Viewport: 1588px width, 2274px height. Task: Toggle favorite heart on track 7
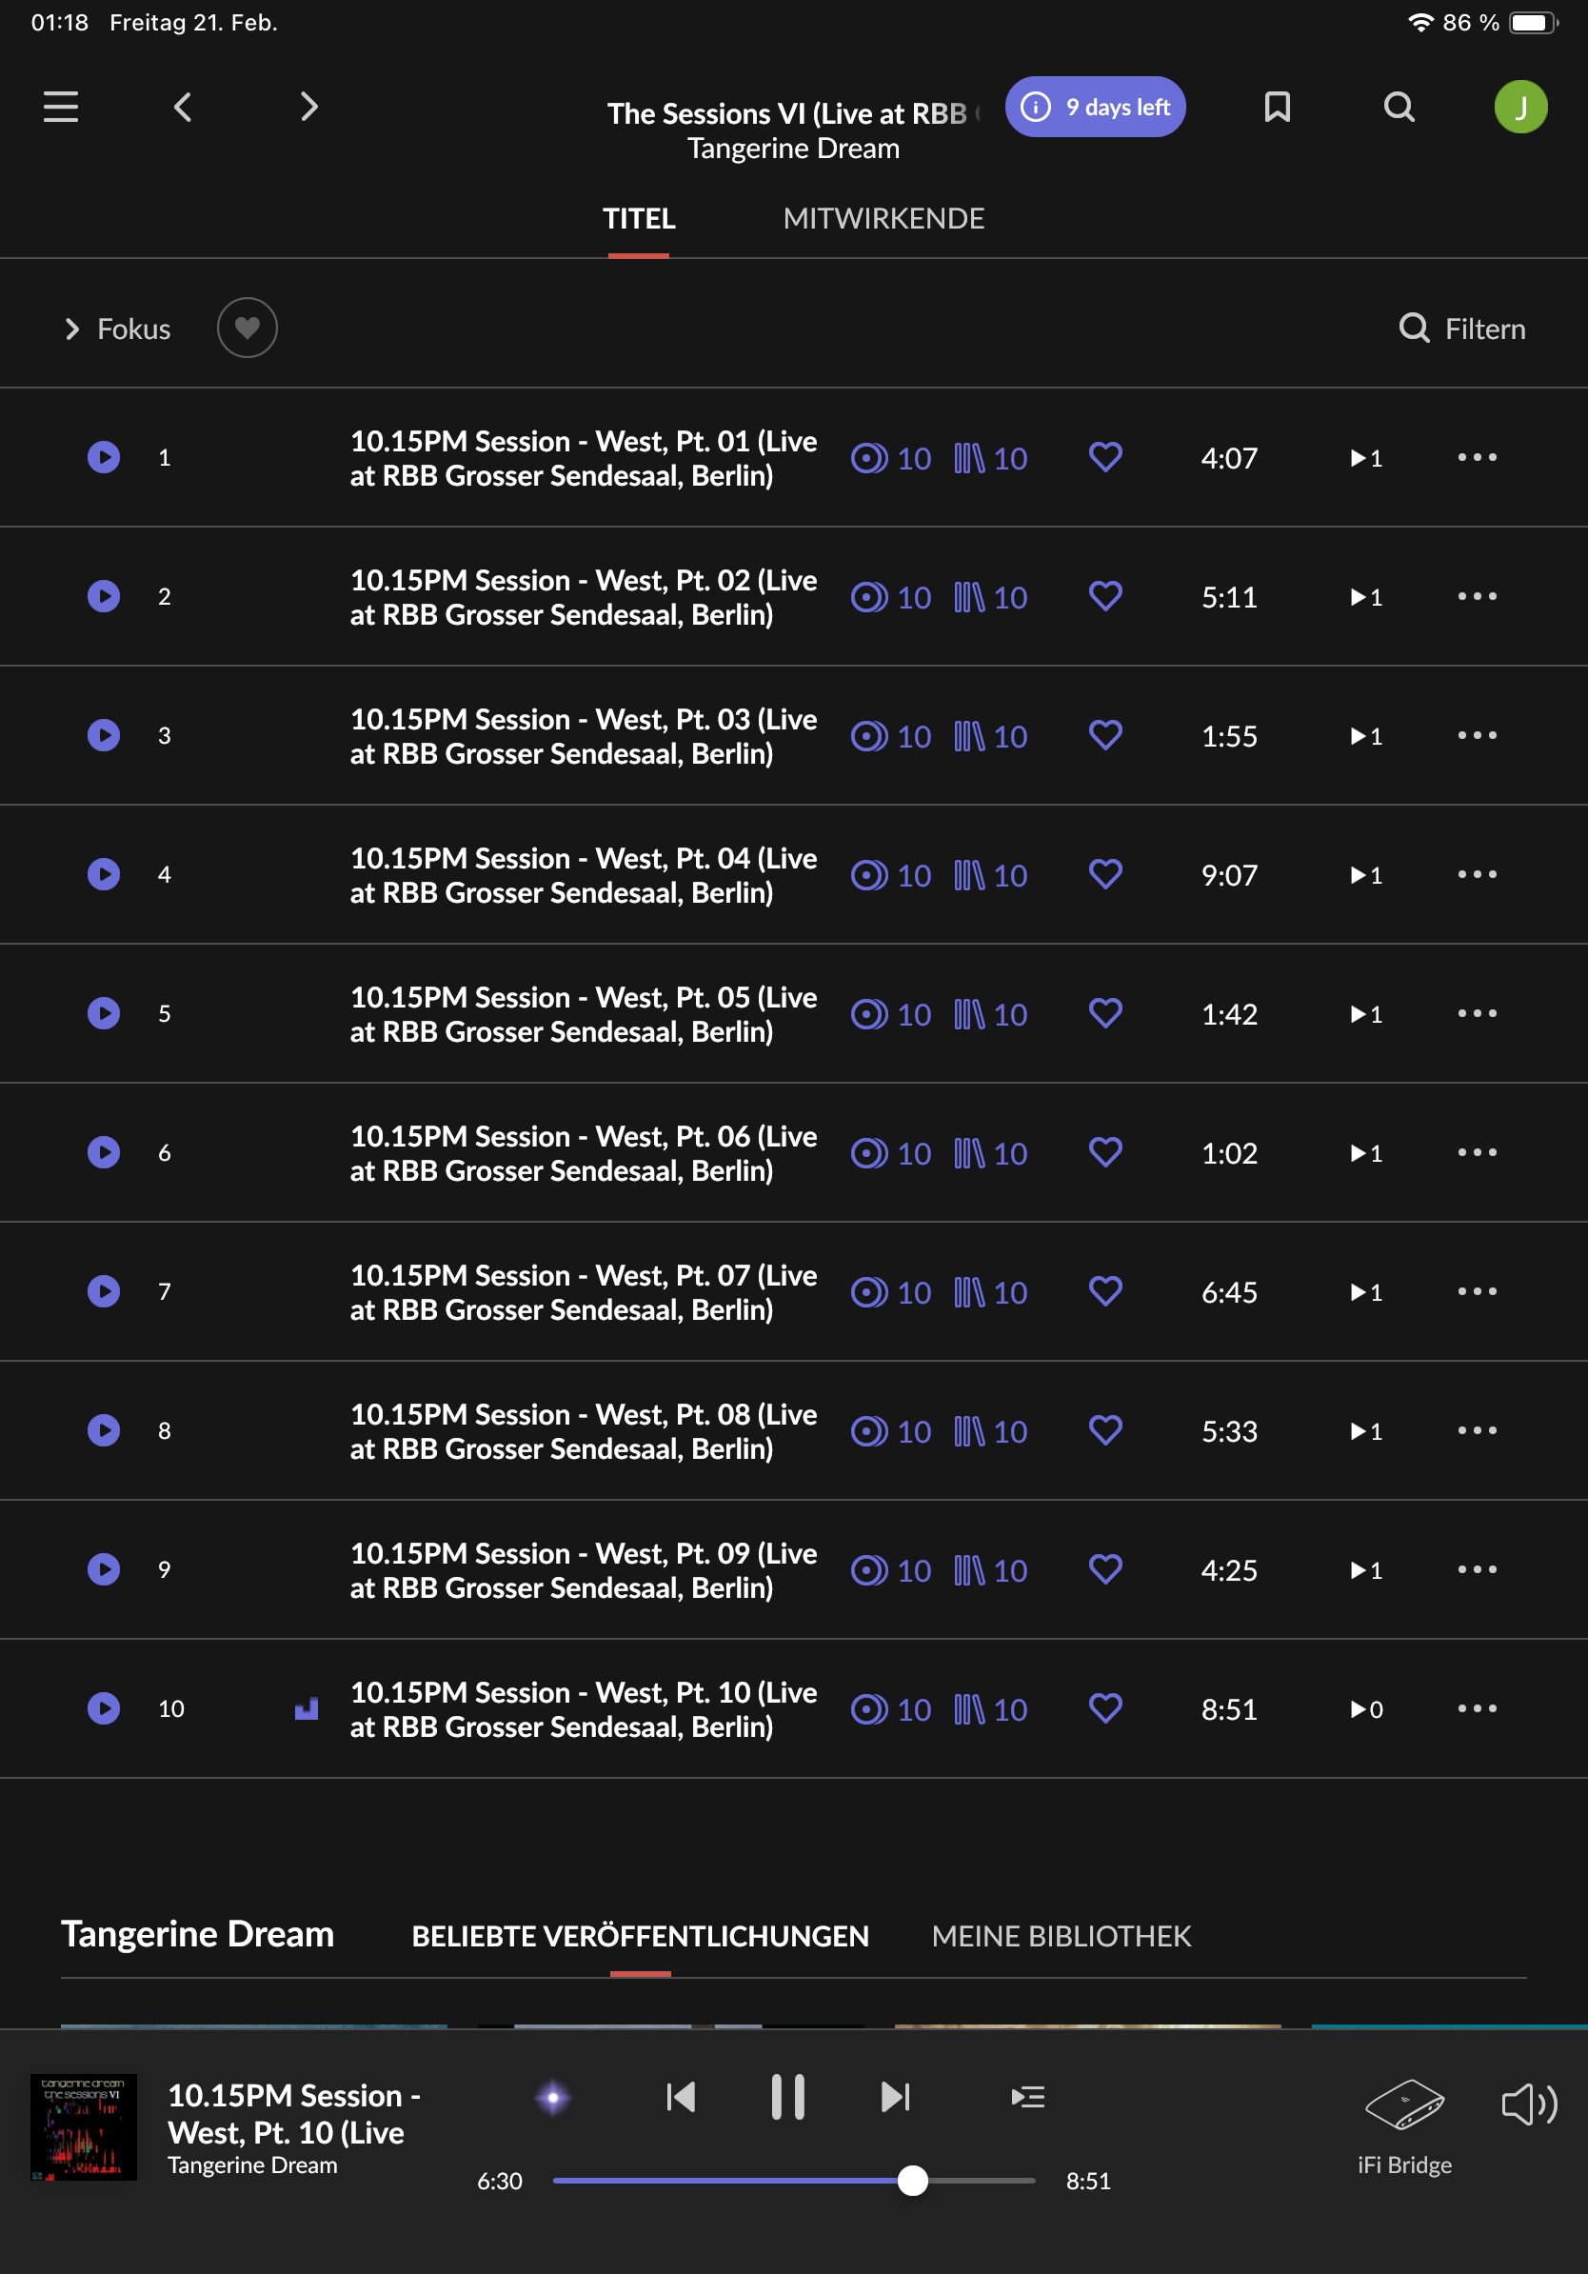pyautogui.click(x=1106, y=1290)
